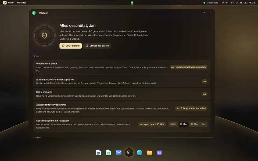The width and height of the screenshot is (258, 161).
Task: Open the globe web browser in the dock
Action: pyautogui.click(x=139, y=153)
